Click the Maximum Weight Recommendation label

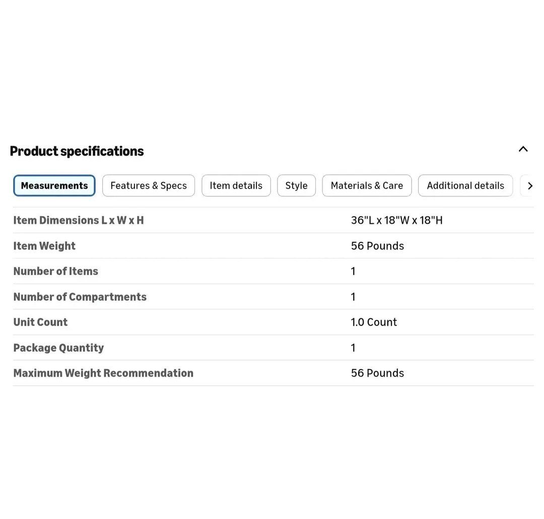point(103,373)
